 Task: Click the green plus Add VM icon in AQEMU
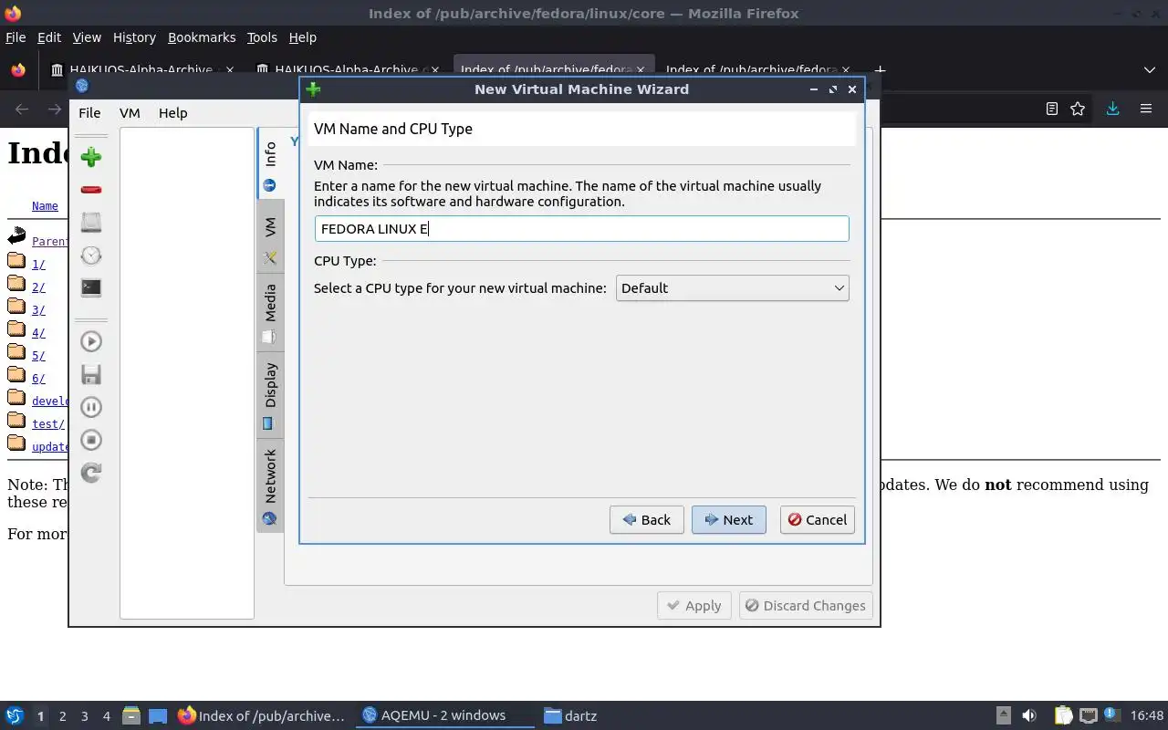(91, 157)
